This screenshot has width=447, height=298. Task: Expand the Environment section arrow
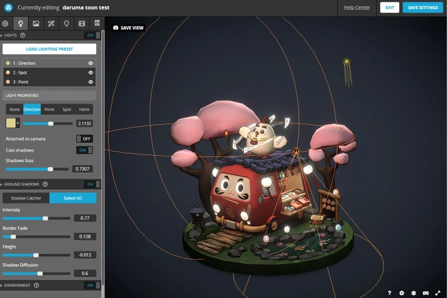point(1,286)
